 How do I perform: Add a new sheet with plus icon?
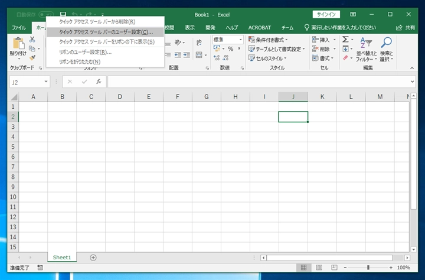click(93, 258)
